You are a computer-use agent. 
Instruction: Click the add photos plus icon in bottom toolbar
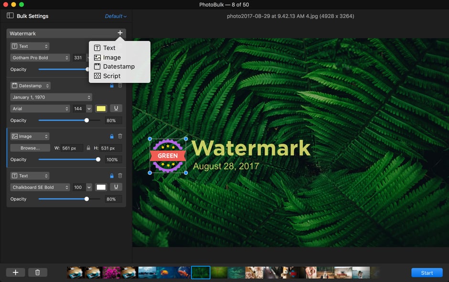pyautogui.click(x=15, y=272)
